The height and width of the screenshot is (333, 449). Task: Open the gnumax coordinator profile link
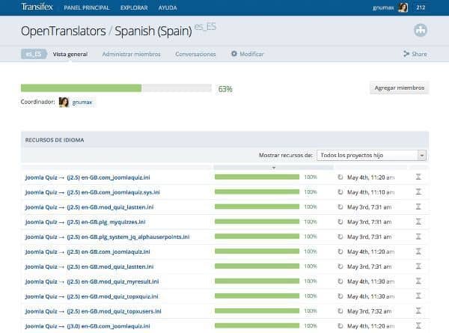(82, 103)
